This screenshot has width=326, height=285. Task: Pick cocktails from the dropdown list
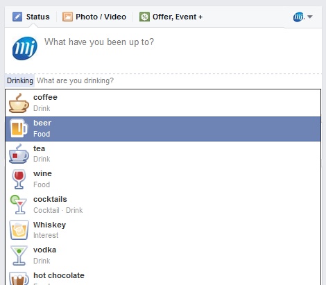pyautogui.click(x=163, y=205)
